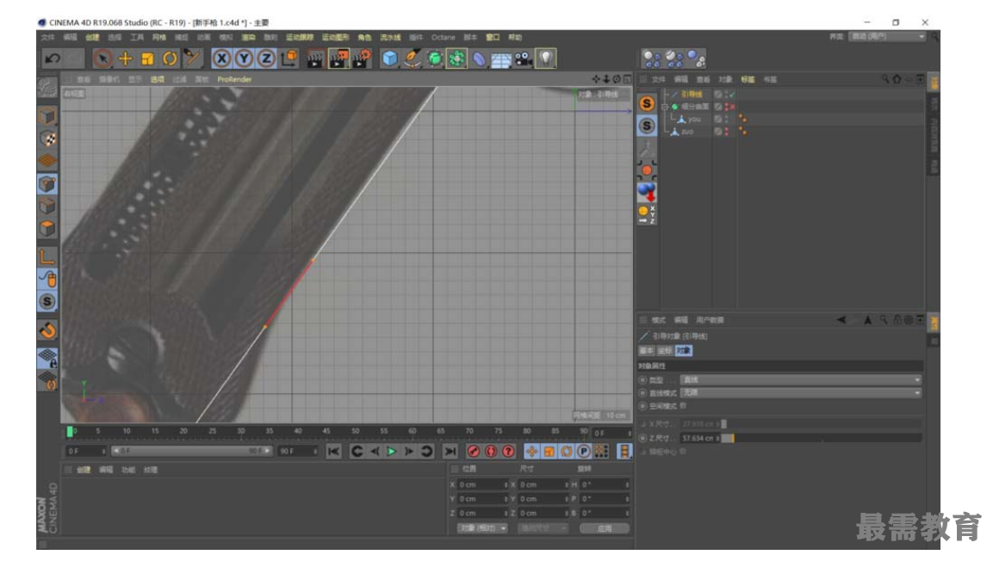Click the green Subdivision Surface generator icon
The height and width of the screenshot is (561, 987).
pos(434,59)
